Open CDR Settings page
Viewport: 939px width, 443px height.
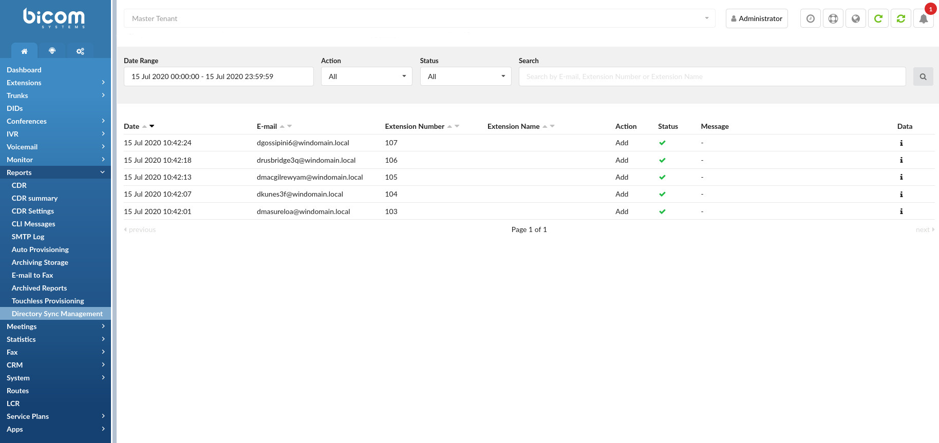(55, 211)
